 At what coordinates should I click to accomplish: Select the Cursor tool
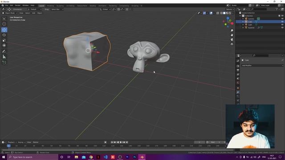point(4,24)
